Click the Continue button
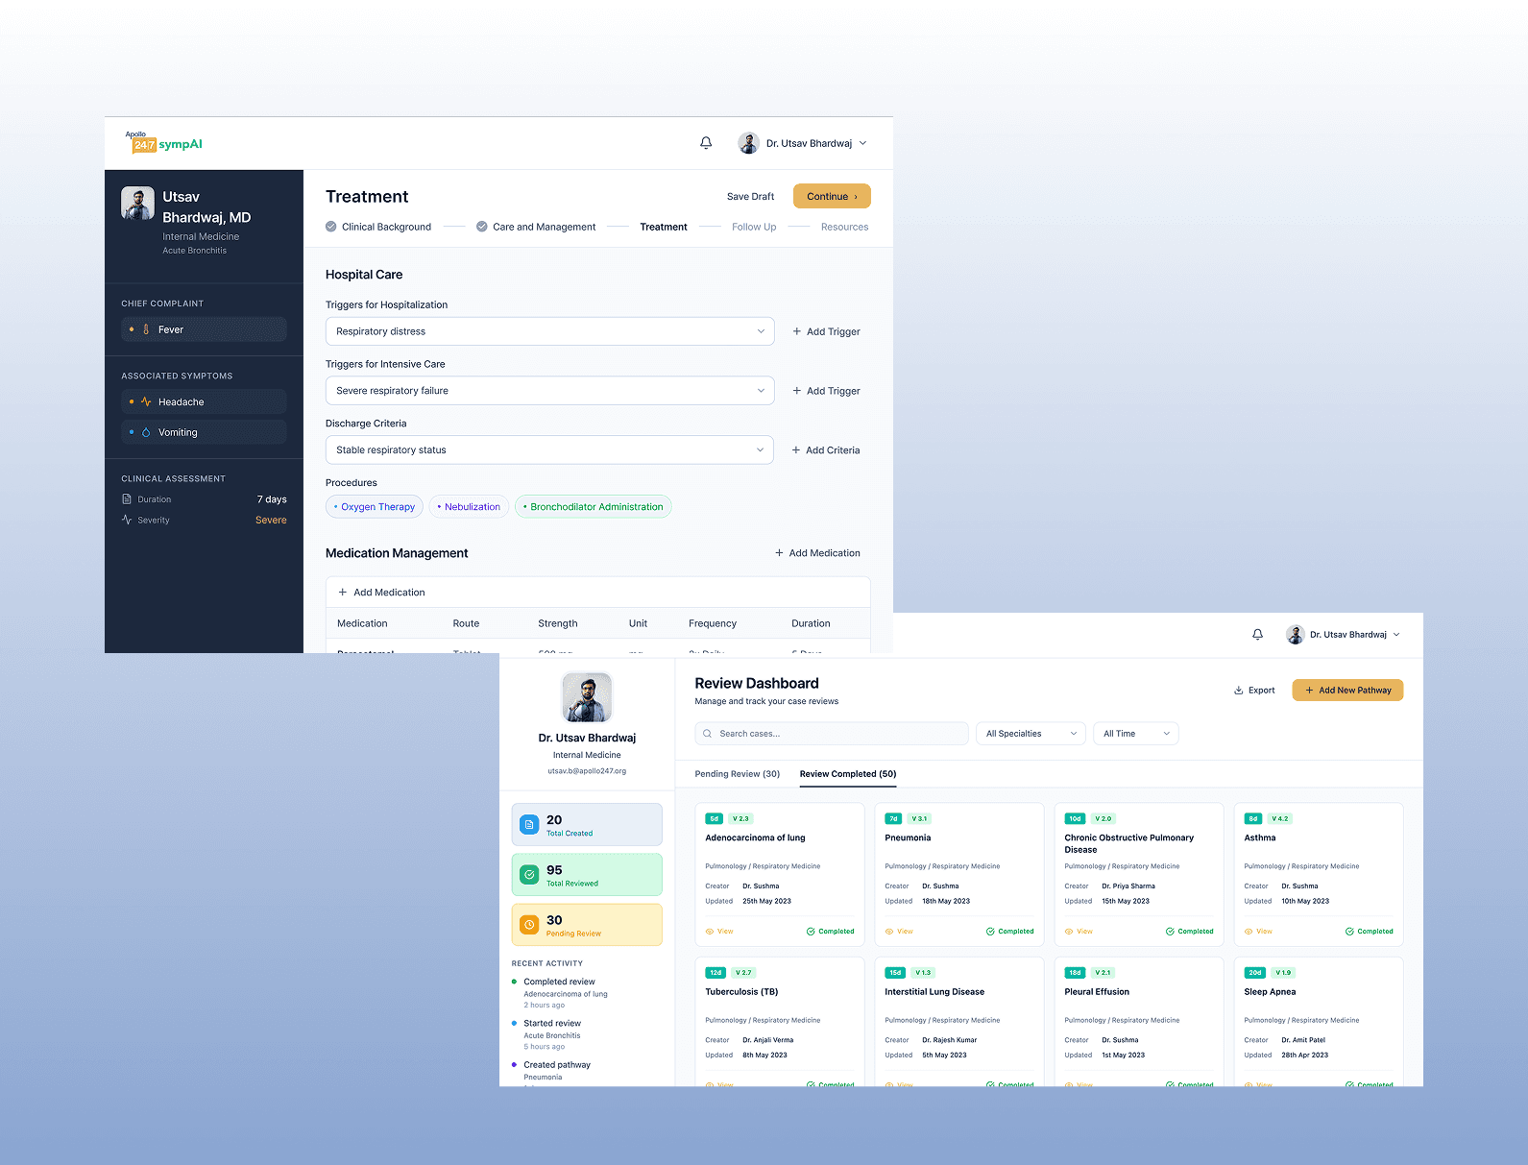The image size is (1528, 1165). point(832,196)
